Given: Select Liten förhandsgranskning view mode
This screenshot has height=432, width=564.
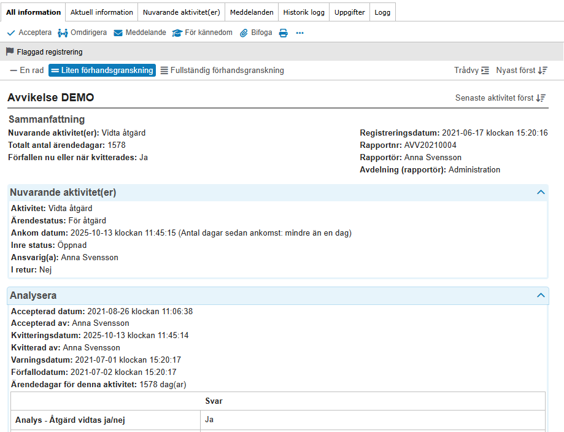Looking at the screenshot, I should [x=102, y=71].
